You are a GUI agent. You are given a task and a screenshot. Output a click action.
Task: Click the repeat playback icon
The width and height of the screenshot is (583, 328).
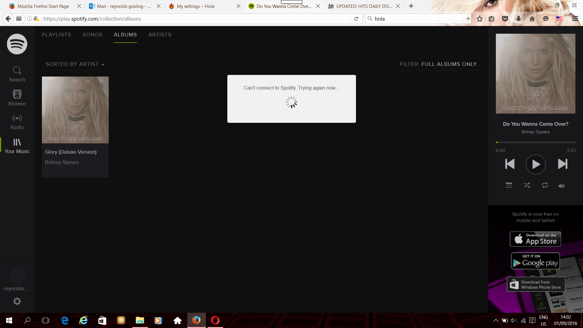click(x=545, y=186)
